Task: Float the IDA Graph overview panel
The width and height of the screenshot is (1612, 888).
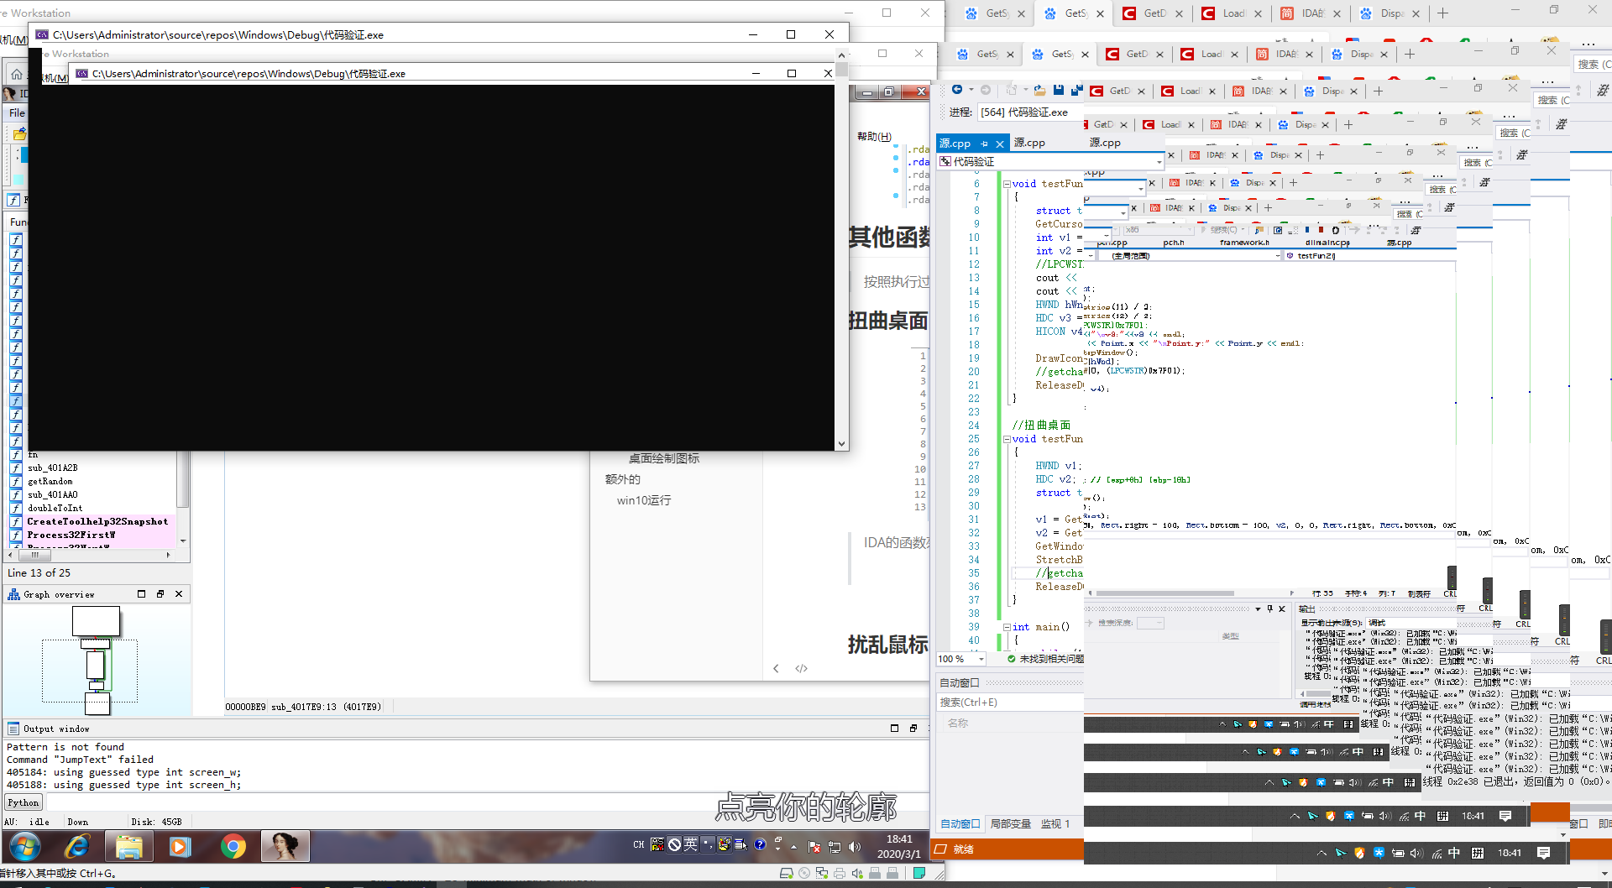Action: click(x=160, y=593)
